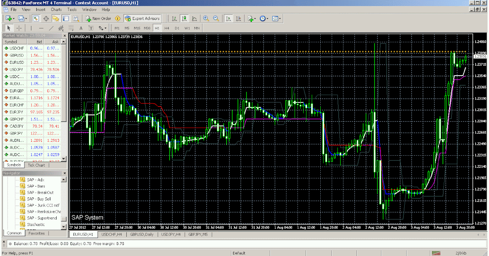Open the Insert menu
489x256 pixels.
(41, 9)
